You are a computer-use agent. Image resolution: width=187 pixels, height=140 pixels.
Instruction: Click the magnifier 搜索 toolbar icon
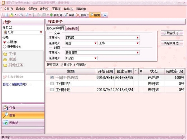pyautogui.click(x=91, y=15)
